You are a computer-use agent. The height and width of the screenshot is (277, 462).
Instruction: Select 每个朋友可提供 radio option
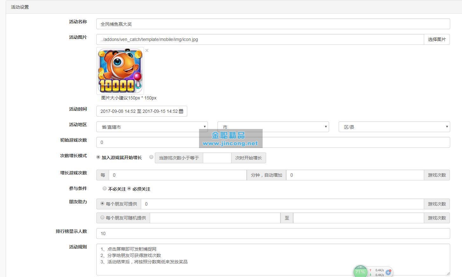pyautogui.click(x=102, y=203)
